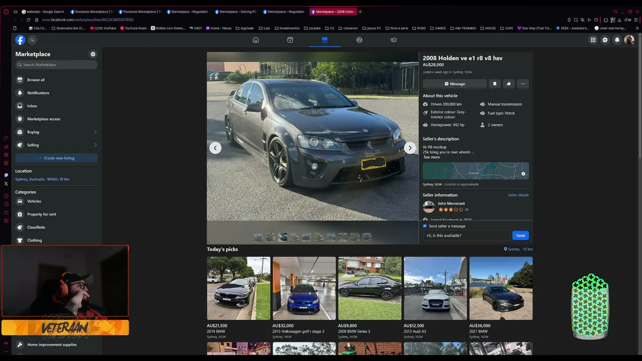Open seller John Merverant profile
Image resolution: width=642 pixels, height=361 pixels.
(451, 204)
